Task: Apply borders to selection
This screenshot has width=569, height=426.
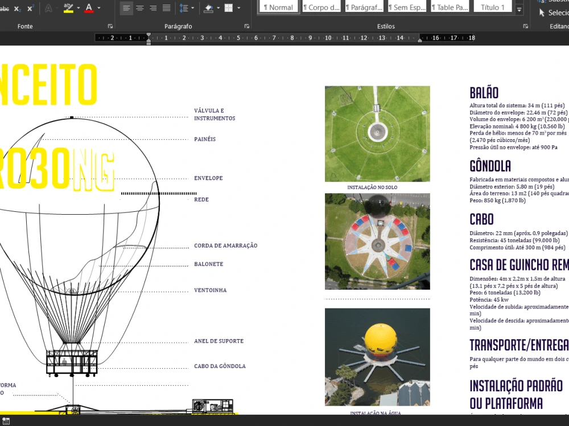Action: pos(229,8)
